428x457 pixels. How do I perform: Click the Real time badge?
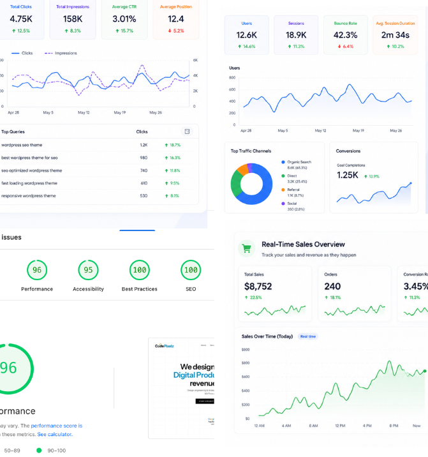pos(307,336)
